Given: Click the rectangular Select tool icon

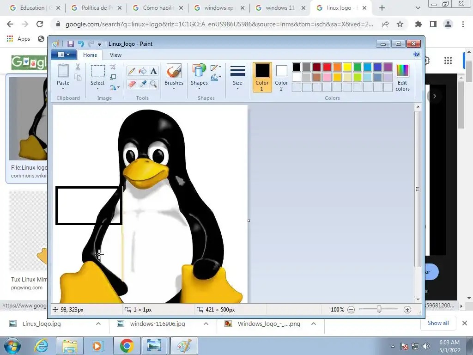Looking at the screenshot, I should [x=98, y=71].
